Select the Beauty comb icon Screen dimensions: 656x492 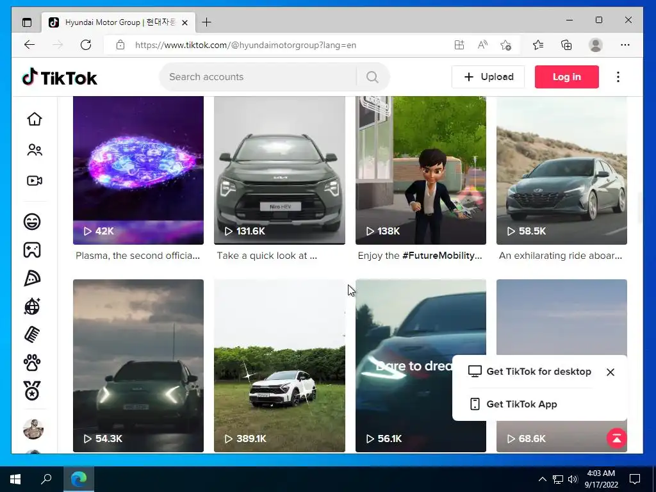[32, 334]
